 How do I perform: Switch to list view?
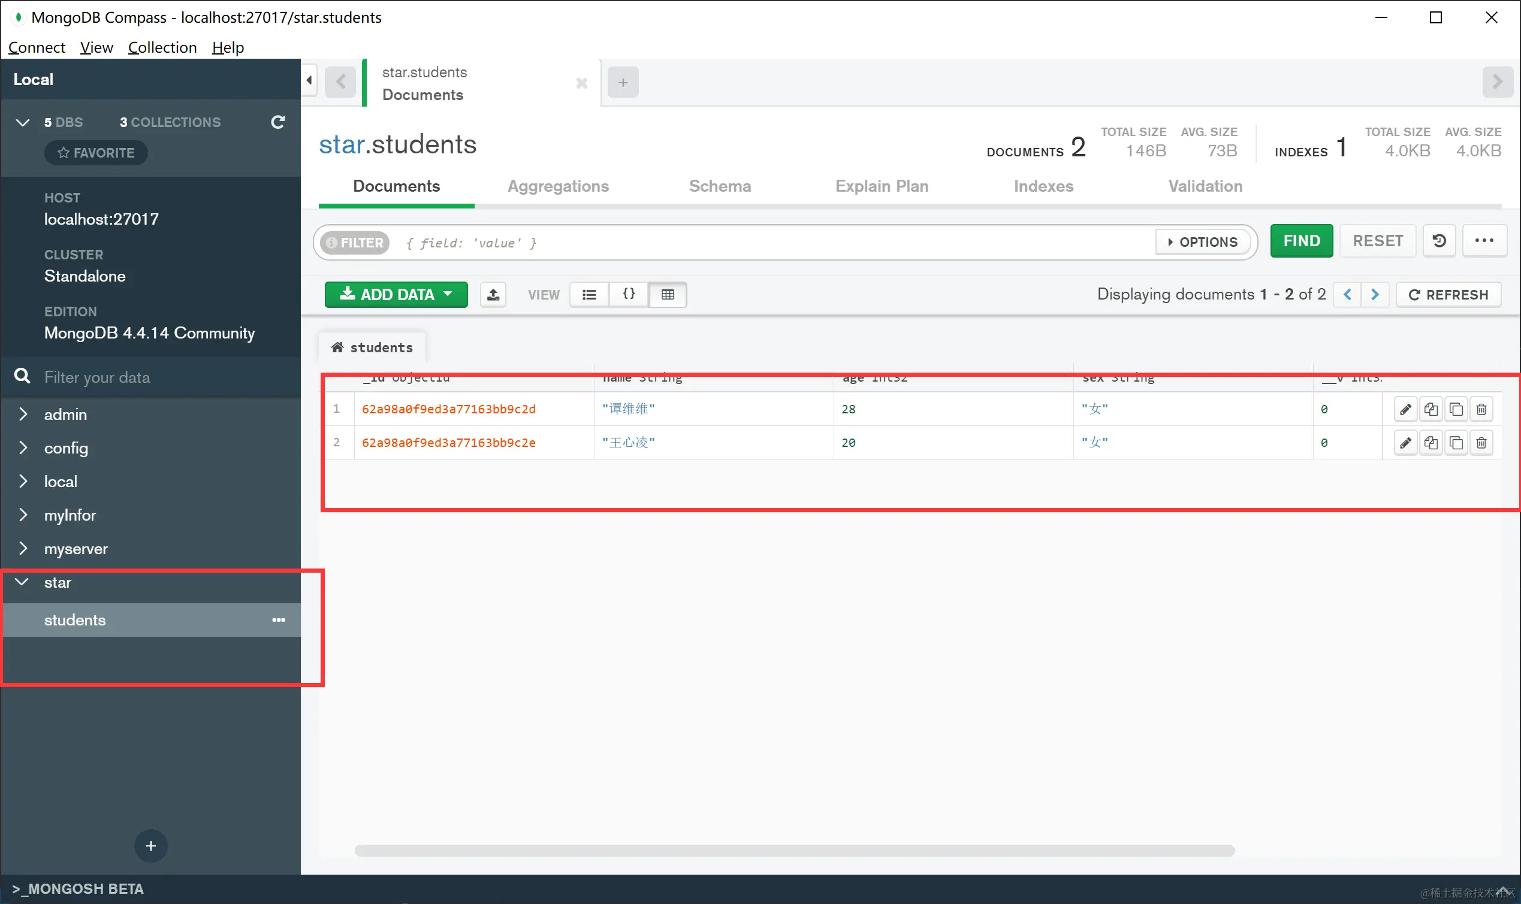coord(589,295)
